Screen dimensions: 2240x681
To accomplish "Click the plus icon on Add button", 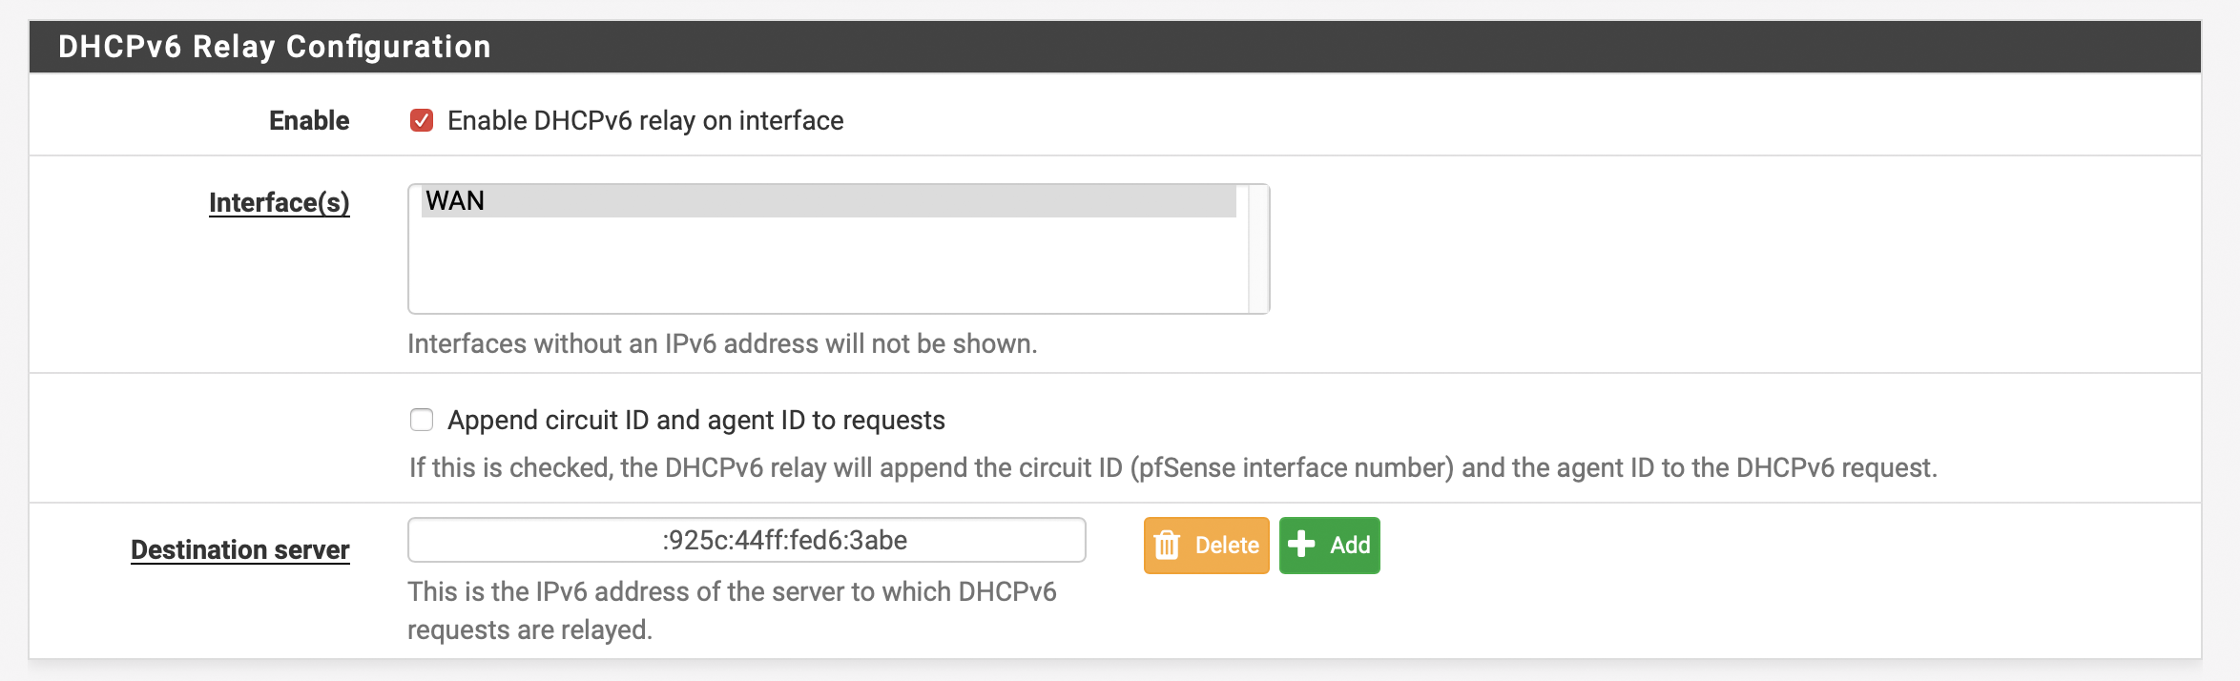I will point(1301,545).
